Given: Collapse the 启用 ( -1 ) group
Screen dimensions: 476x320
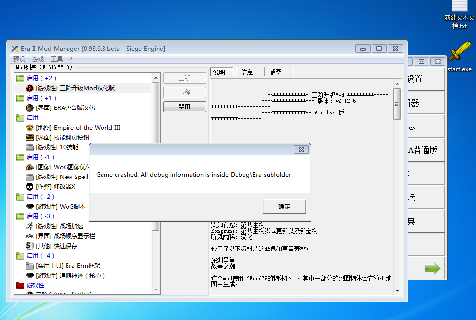Looking at the screenshot, I should point(20,157).
